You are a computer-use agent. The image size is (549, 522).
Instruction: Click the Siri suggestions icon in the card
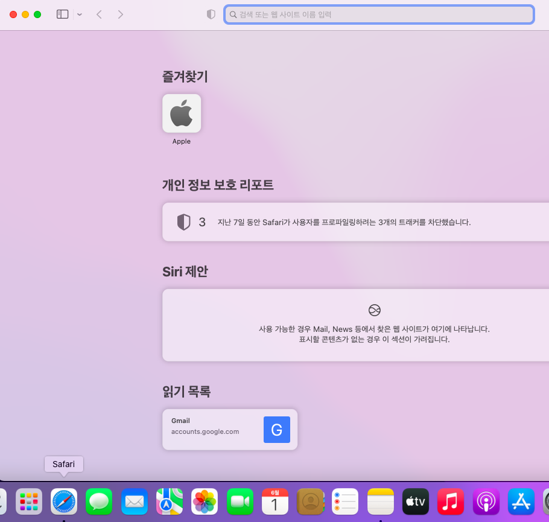tap(374, 310)
